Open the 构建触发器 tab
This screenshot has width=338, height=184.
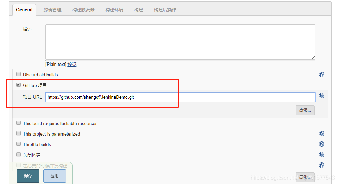pos(83,10)
